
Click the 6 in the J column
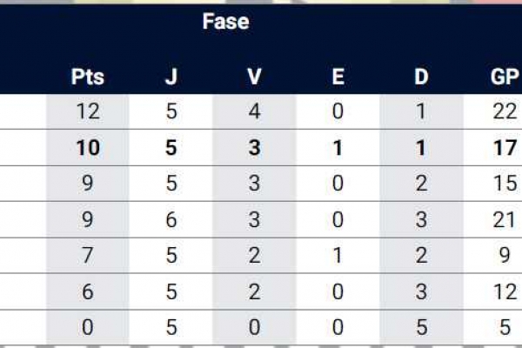pyautogui.click(x=171, y=219)
